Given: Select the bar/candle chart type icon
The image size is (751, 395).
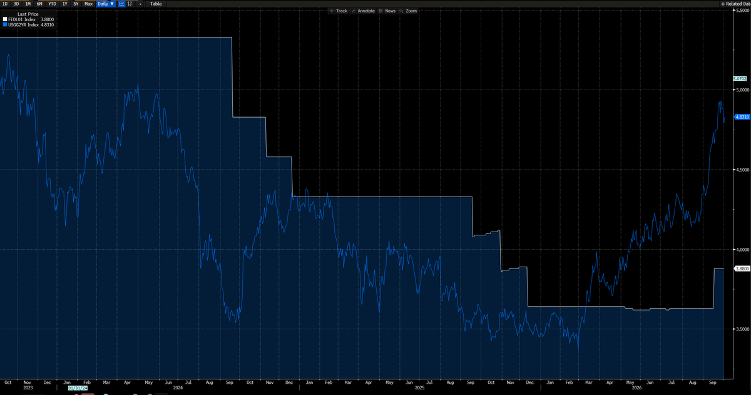Looking at the screenshot, I should 130,4.
